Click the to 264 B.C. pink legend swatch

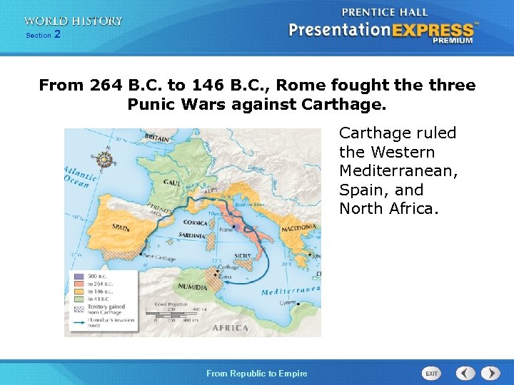click(79, 284)
